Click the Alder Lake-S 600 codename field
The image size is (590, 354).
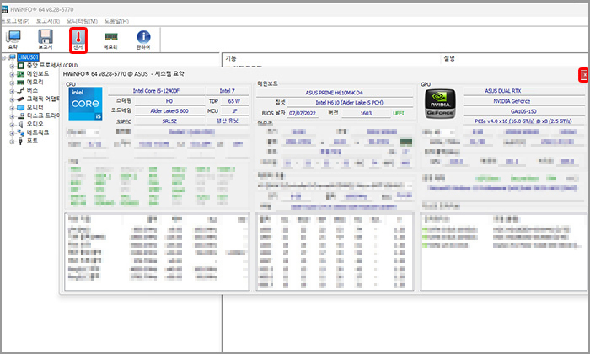[169, 111]
